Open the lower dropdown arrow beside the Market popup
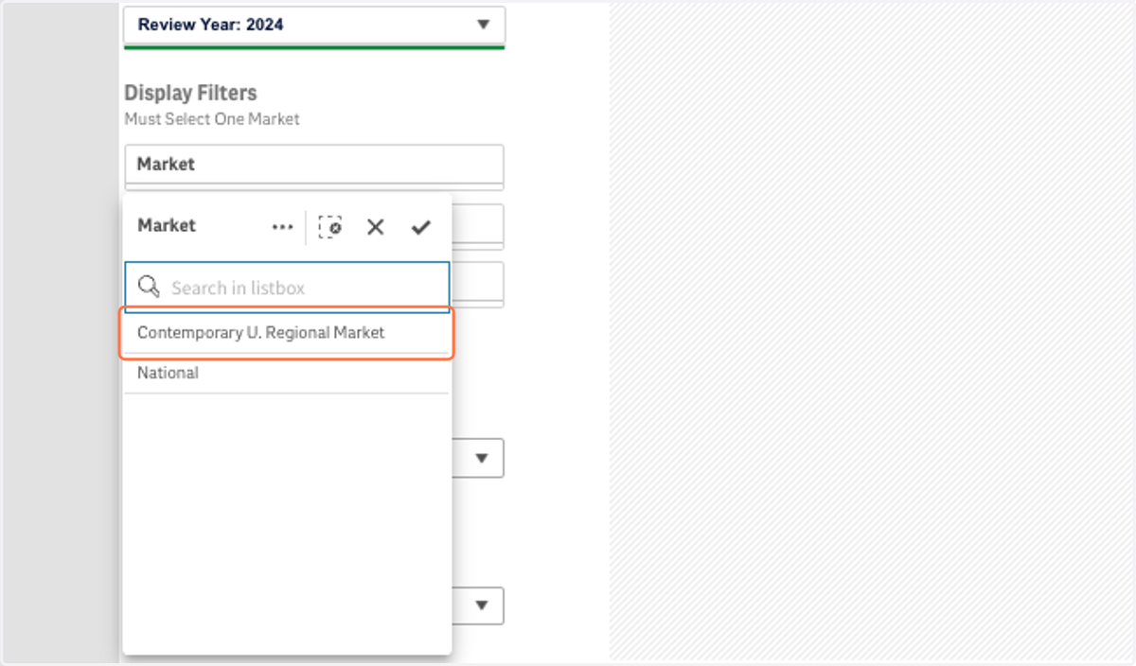This screenshot has height=666, width=1136. [482, 605]
